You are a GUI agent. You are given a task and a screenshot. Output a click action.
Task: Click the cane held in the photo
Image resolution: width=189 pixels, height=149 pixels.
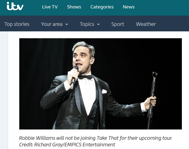click(152, 100)
